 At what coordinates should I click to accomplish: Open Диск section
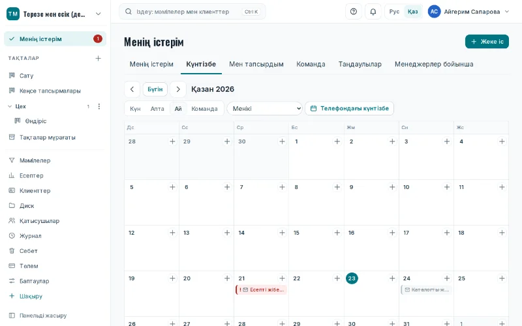pos(55,205)
